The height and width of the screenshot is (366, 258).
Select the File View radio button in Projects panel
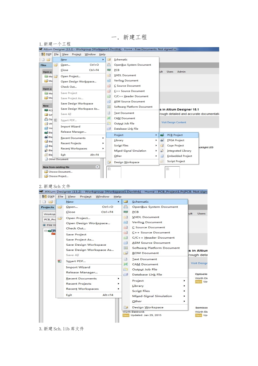44,225
